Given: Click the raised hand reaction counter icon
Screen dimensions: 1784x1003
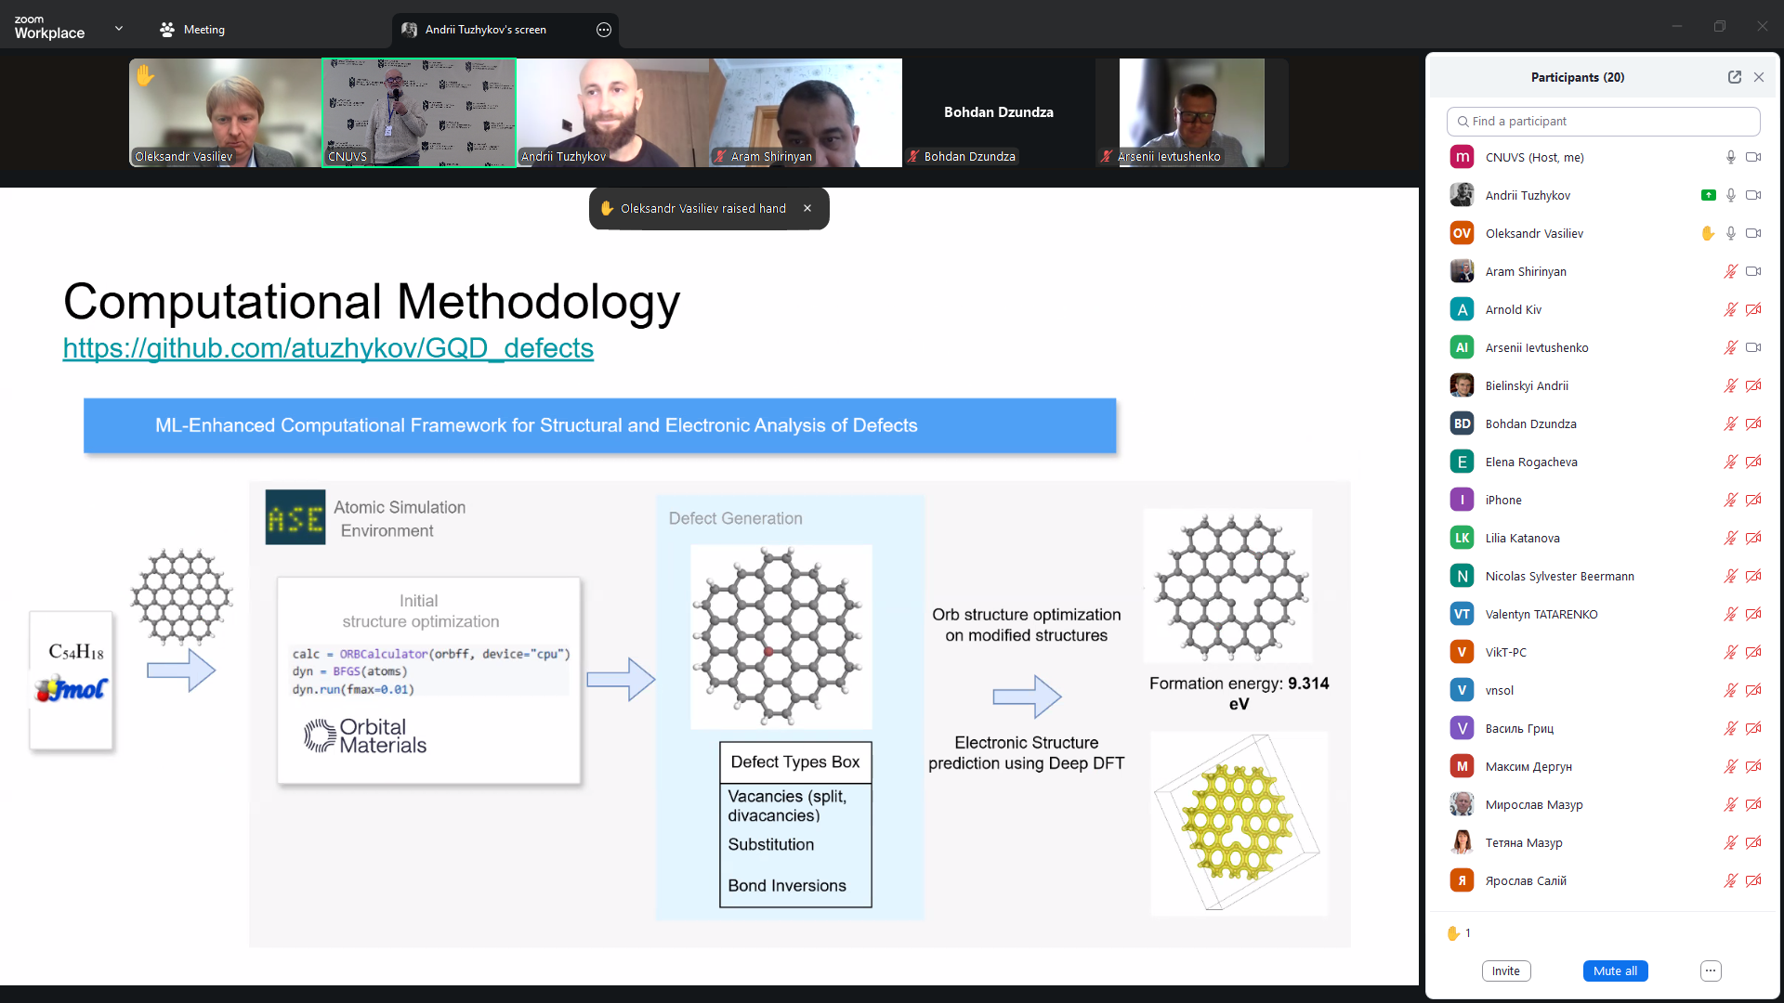Looking at the screenshot, I should [1453, 933].
